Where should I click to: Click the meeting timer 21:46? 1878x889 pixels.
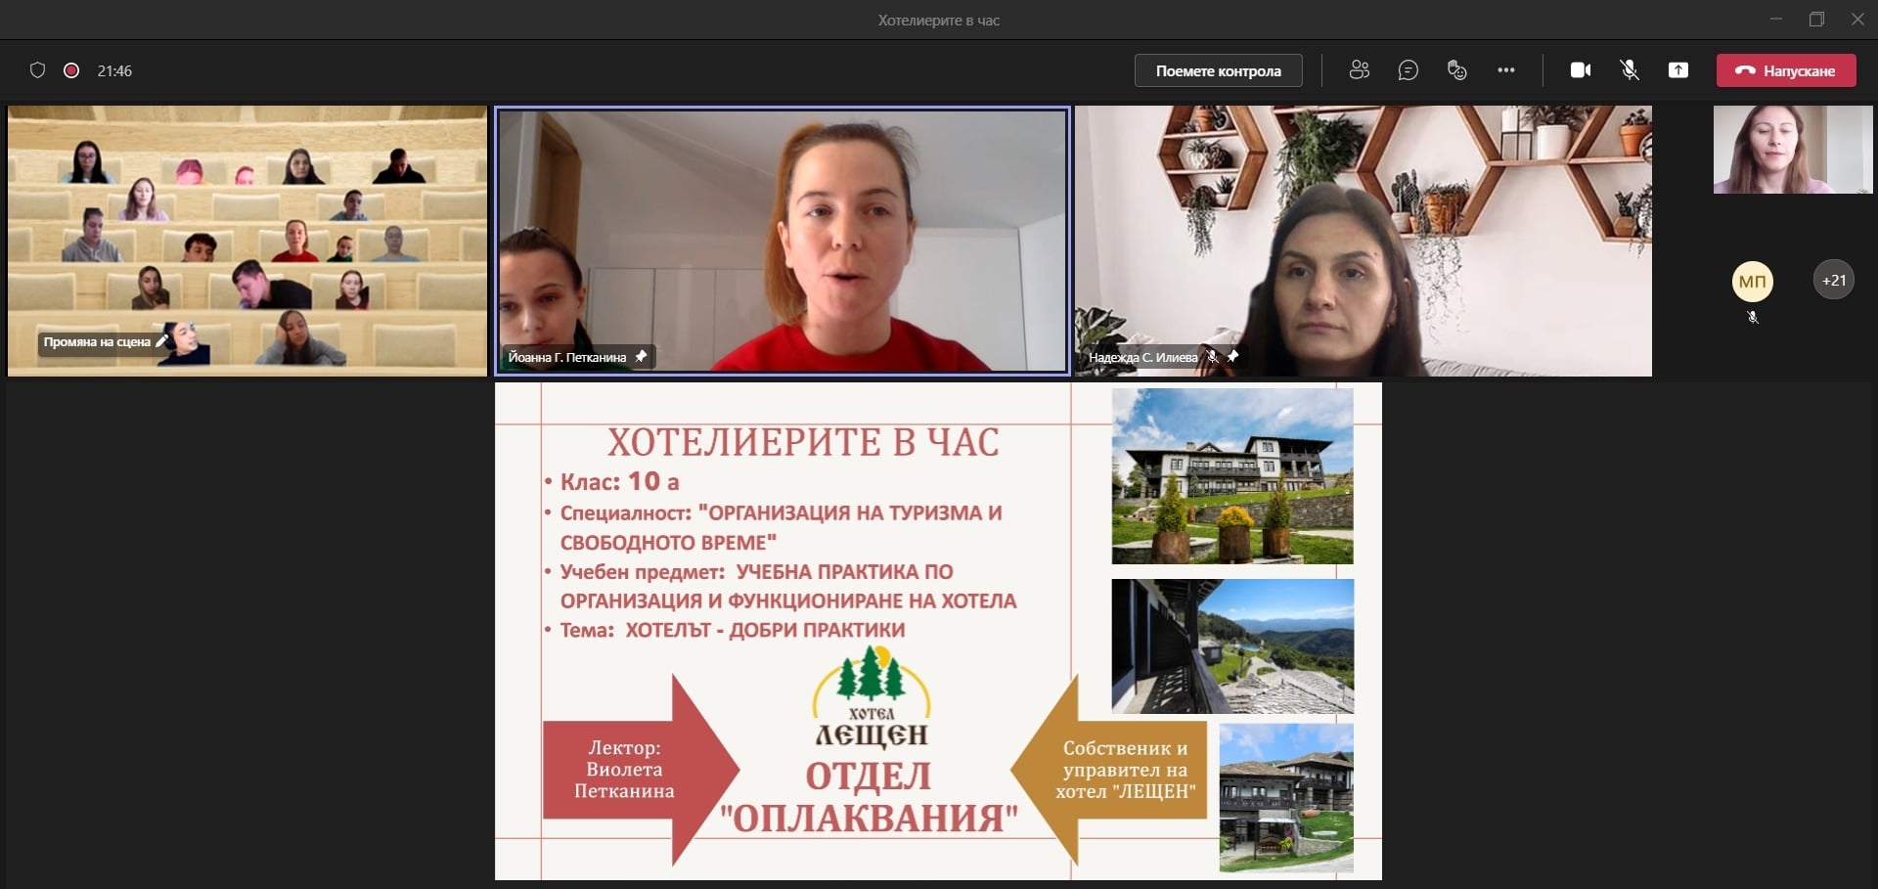click(114, 70)
